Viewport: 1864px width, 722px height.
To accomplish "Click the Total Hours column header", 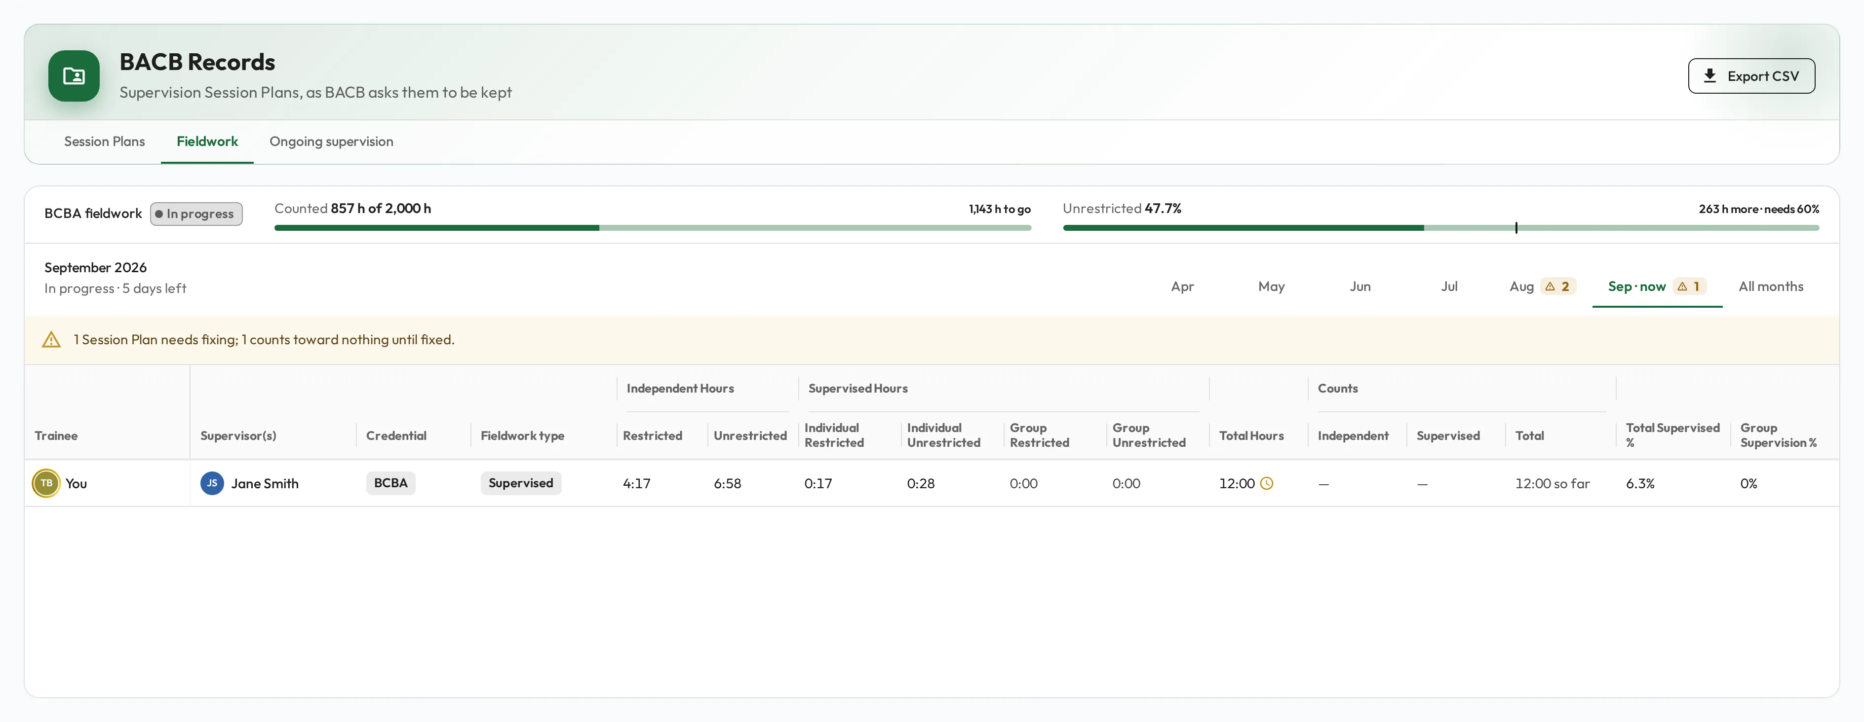I will point(1251,436).
